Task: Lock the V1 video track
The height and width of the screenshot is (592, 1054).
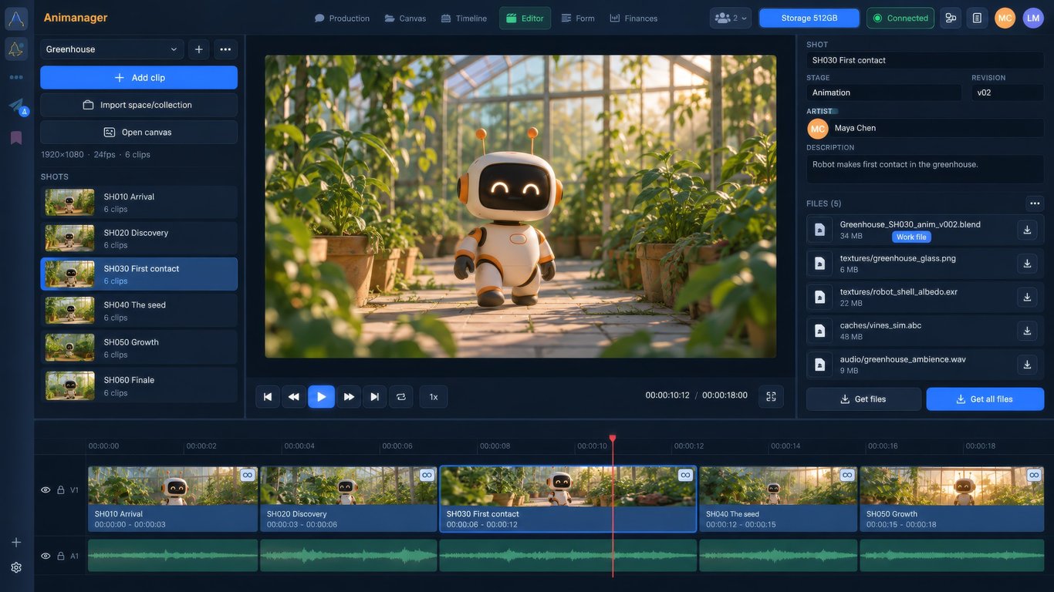Action: [60, 490]
